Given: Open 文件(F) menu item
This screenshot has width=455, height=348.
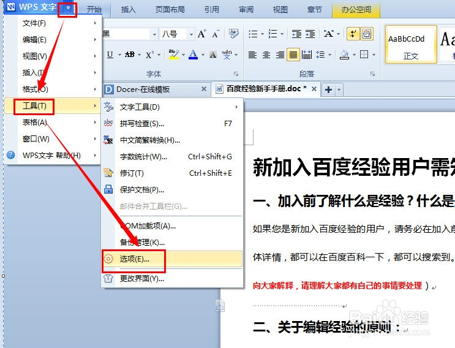Looking at the screenshot, I should pyautogui.click(x=53, y=23).
